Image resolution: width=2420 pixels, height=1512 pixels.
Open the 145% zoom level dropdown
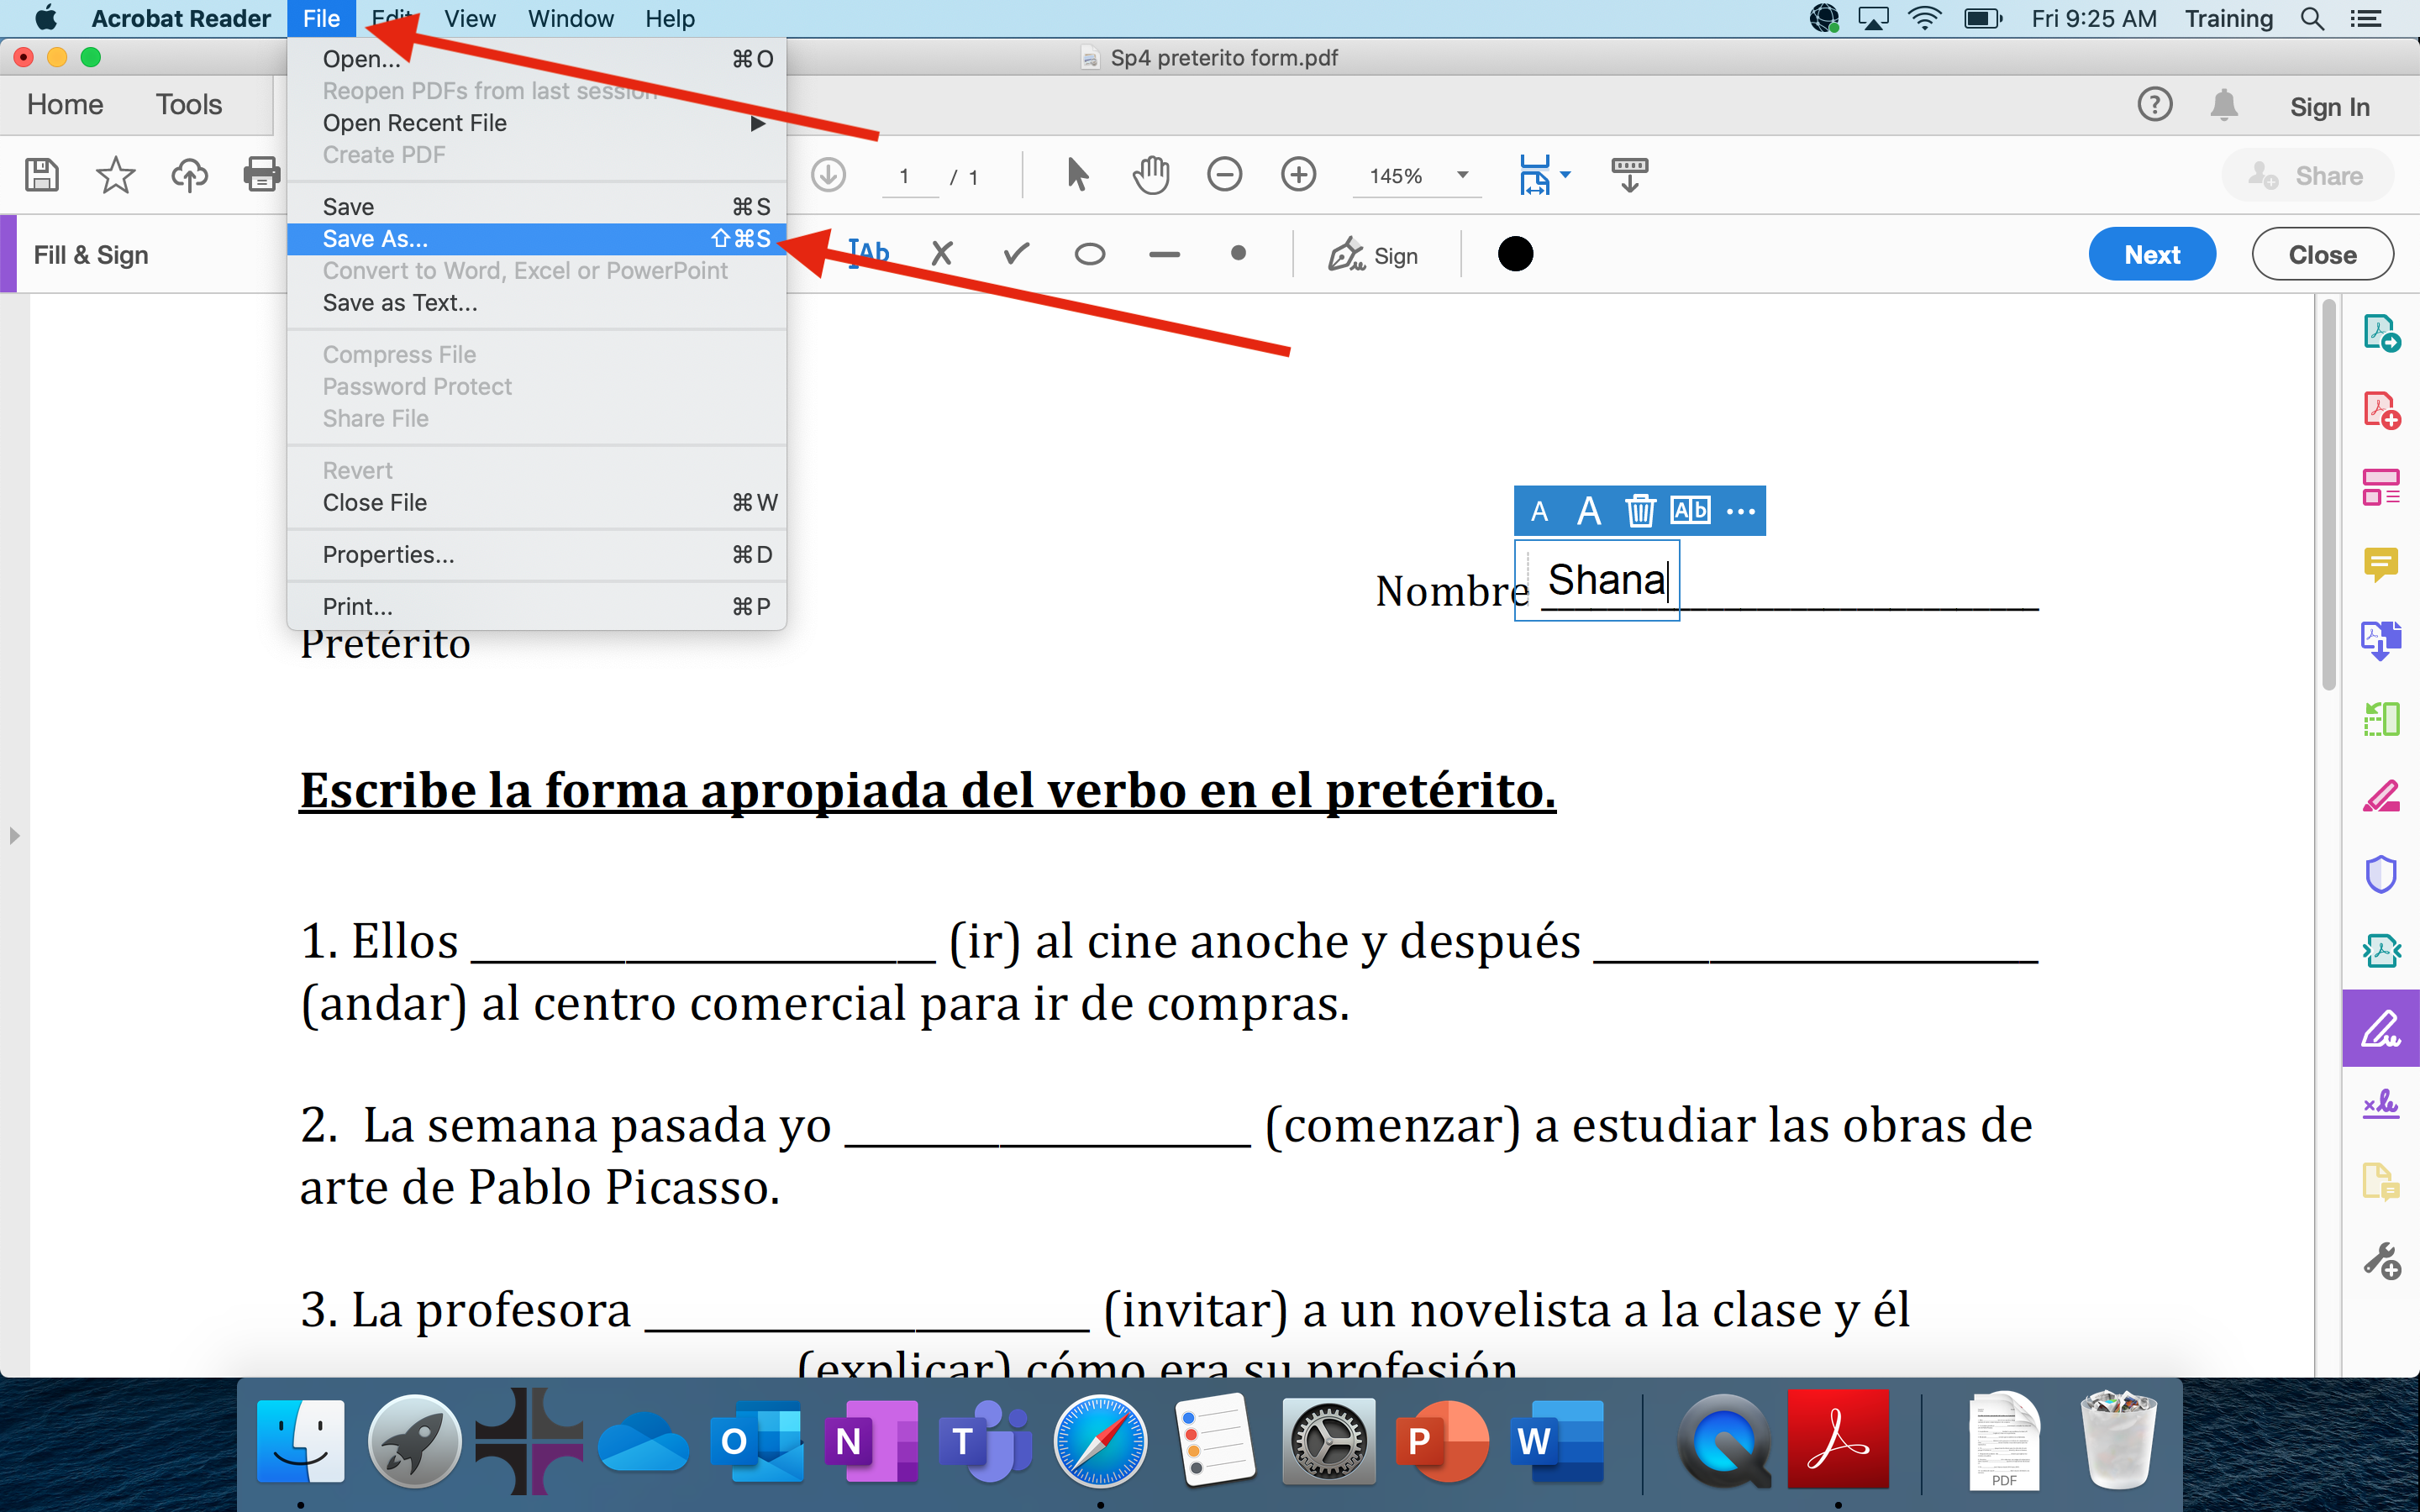(1463, 175)
